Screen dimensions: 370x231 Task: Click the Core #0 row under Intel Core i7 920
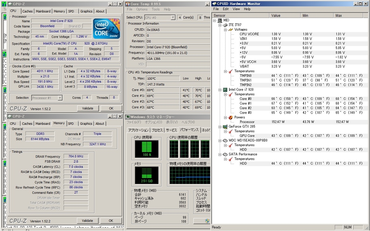point(301,99)
